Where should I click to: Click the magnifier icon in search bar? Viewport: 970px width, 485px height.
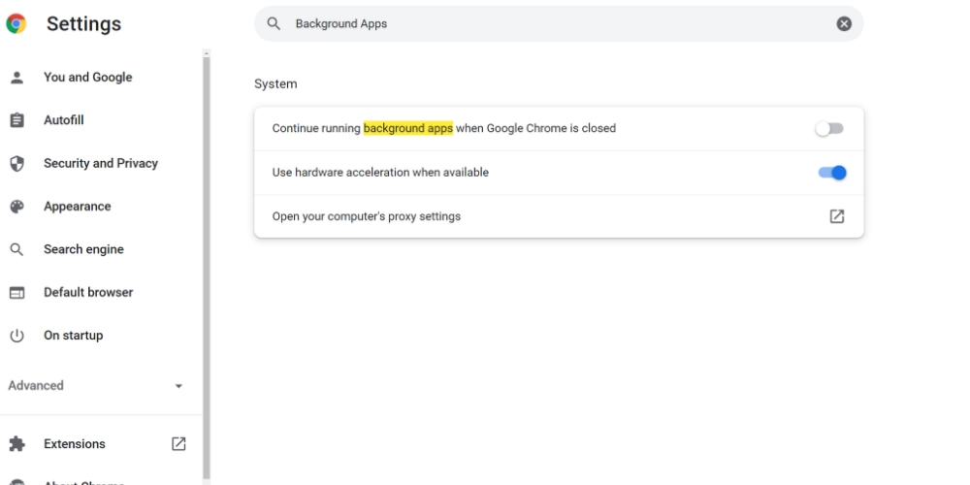click(274, 23)
